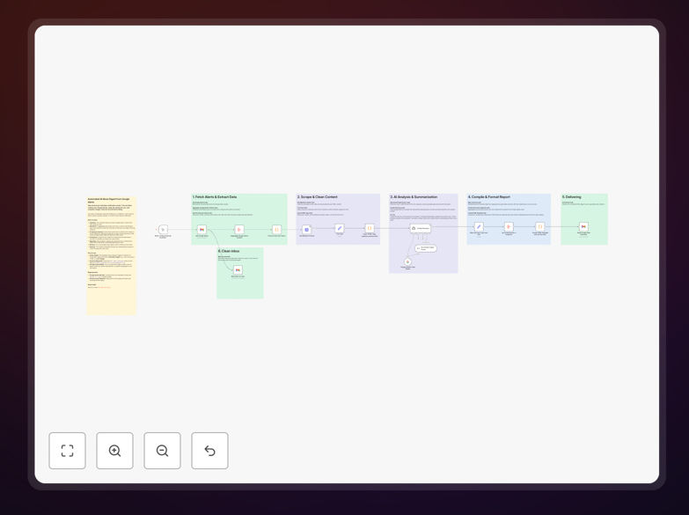Click the '6. Clean Inbox' heading
Screen dimensions: 689x515
[229, 251]
